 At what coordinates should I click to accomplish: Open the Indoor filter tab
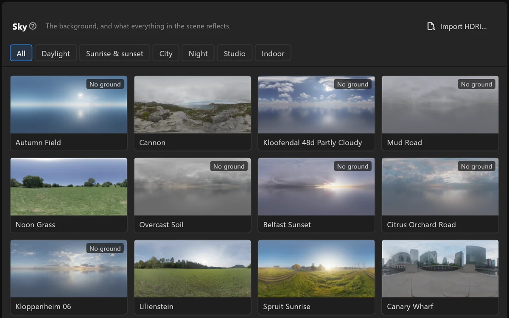point(273,53)
